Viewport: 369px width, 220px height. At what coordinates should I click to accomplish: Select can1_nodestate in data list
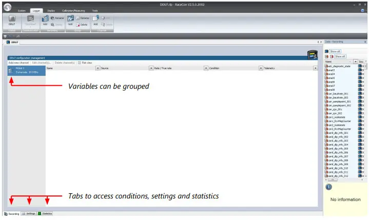[337, 117]
